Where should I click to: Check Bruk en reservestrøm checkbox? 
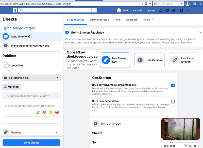coord(173,102)
